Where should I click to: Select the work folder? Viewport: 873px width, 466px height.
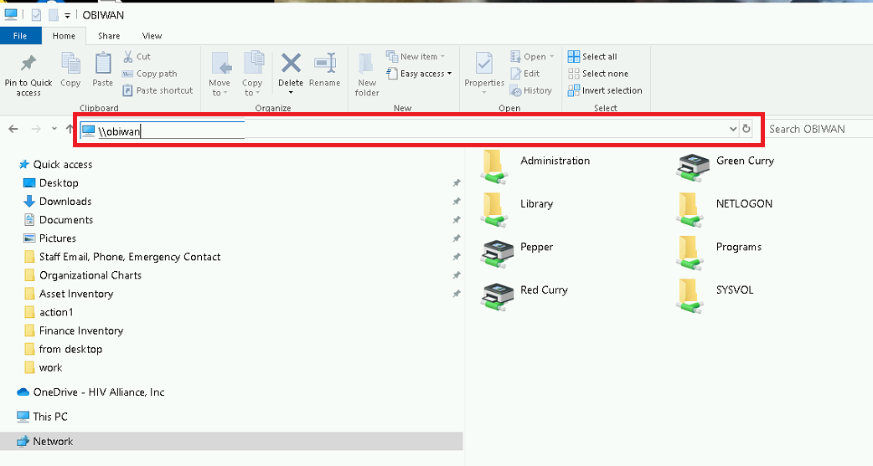pos(44,367)
